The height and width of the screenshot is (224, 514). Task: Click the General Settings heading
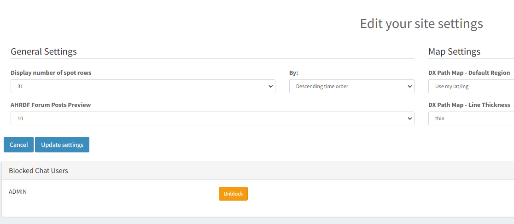[44, 51]
